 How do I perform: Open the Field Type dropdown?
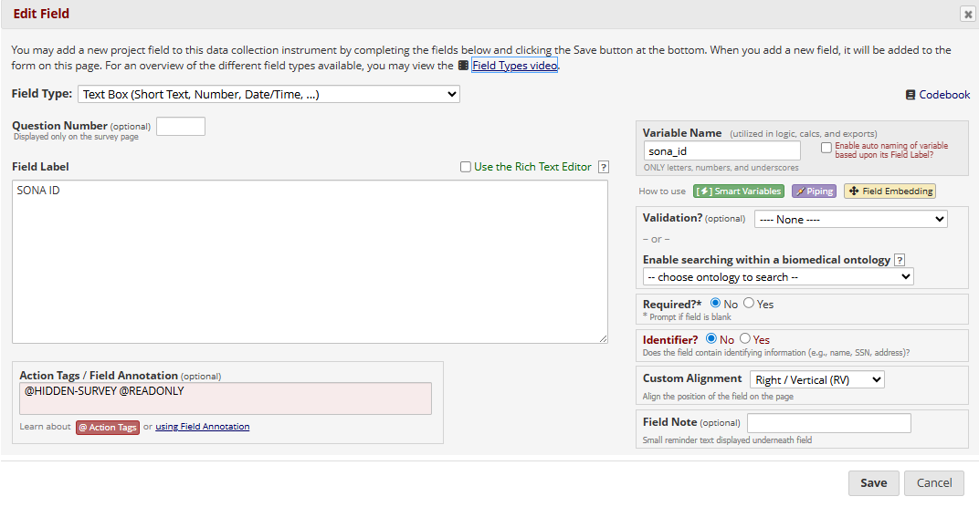(x=268, y=94)
